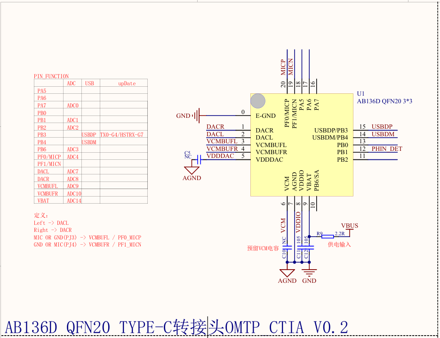Click the R9 designator label
440x338 pixels.
320,233
